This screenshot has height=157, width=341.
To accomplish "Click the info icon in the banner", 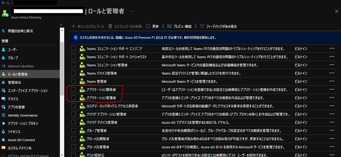I will [x=76, y=38].
